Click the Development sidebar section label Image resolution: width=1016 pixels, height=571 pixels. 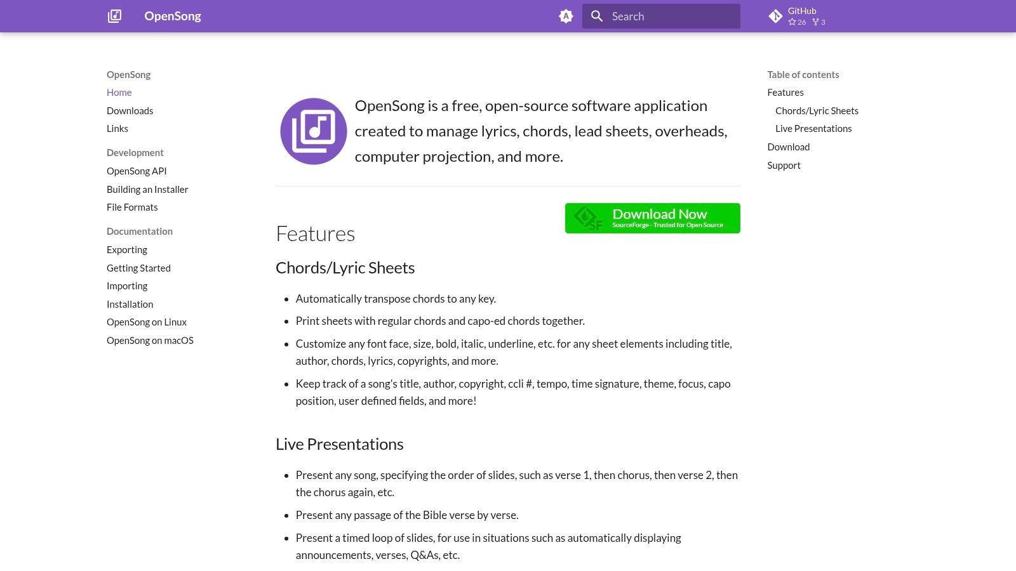pyautogui.click(x=135, y=153)
